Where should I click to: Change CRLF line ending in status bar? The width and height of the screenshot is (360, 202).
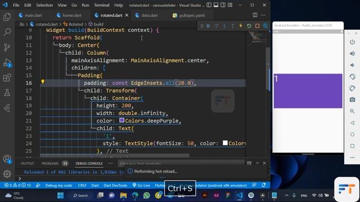click(82, 185)
